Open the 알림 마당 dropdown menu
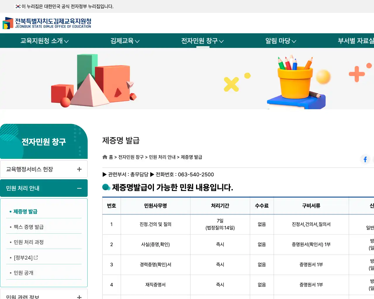Image resolution: width=374 pixels, height=299 pixels. (x=279, y=41)
